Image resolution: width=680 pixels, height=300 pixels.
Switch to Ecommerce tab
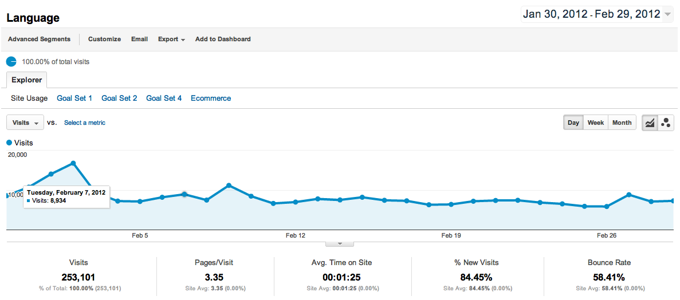tap(211, 98)
